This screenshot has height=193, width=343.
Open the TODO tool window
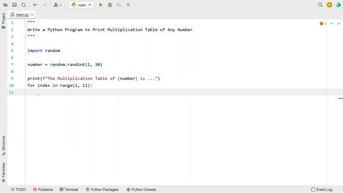18,189
